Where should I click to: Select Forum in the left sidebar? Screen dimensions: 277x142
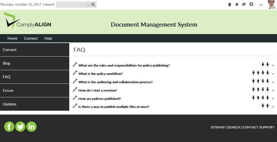pos(35,90)
